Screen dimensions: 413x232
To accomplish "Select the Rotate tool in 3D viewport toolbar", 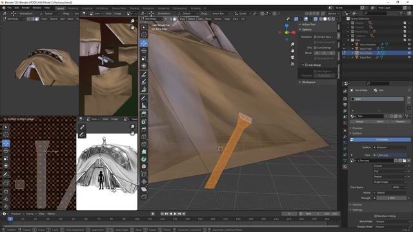I will pyautogui.click(x=144, y=50).
